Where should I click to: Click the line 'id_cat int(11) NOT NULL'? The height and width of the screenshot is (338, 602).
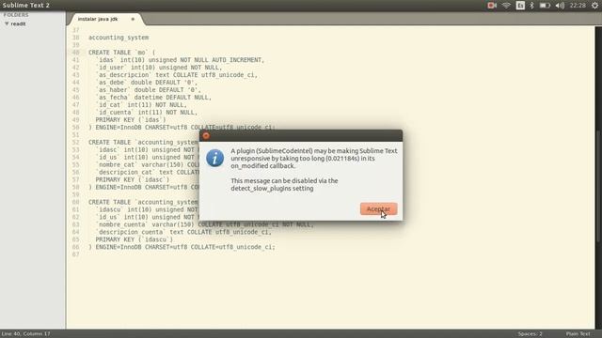point(141,104)
